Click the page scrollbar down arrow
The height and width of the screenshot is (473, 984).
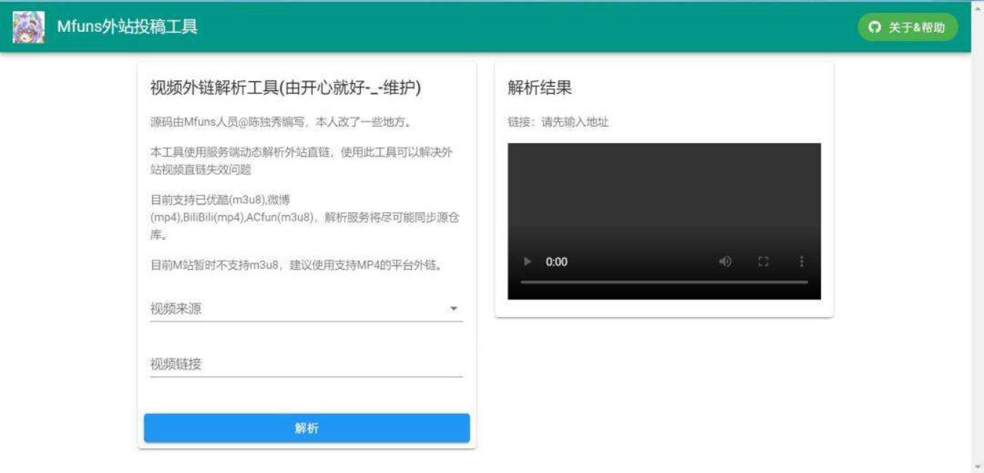pos(977,466)
